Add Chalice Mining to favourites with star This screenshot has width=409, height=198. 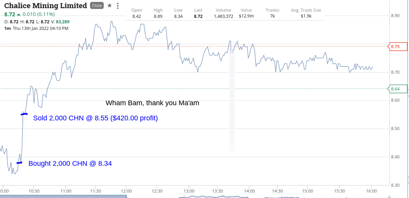point(109,5)
